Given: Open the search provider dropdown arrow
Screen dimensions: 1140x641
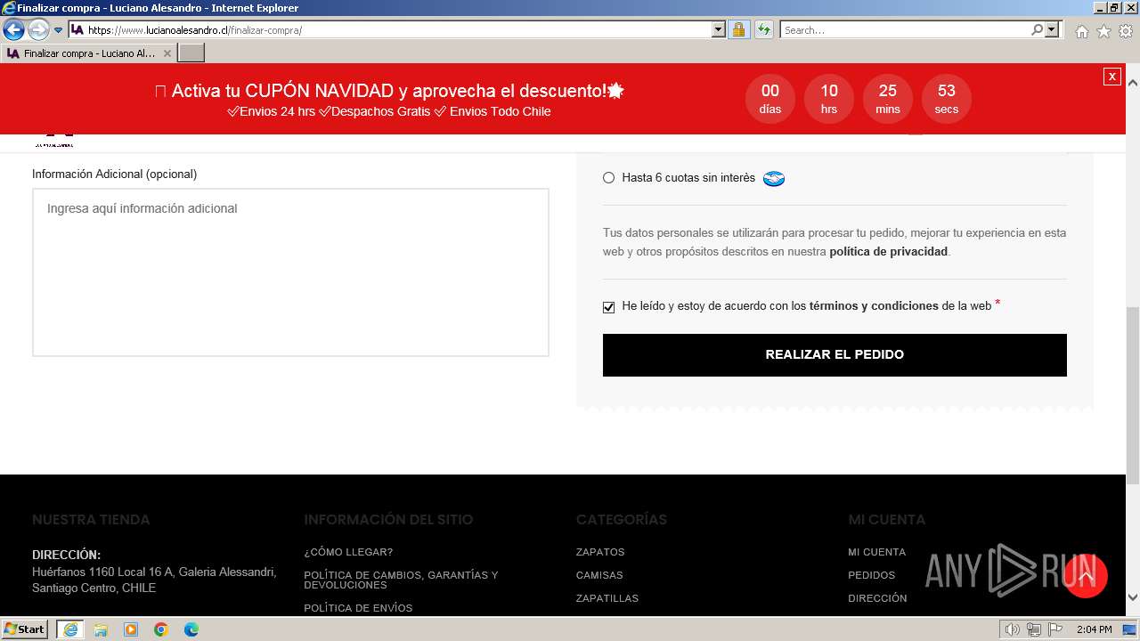Looking at the screenshot, I should (x=1052, y=29).
